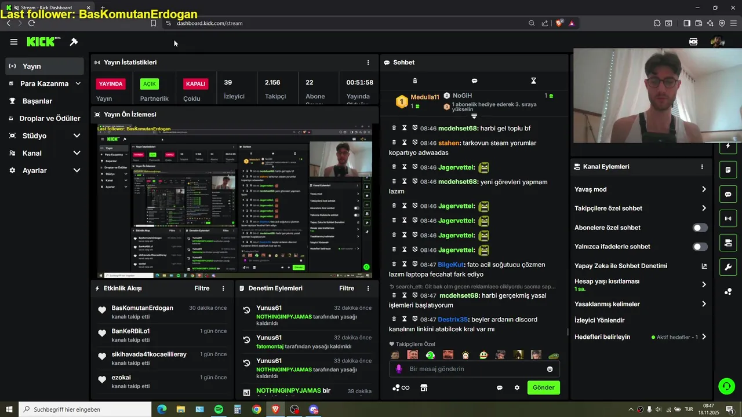Timeout BilgeKut using the hourglass icon

click(x=405, y=264)
